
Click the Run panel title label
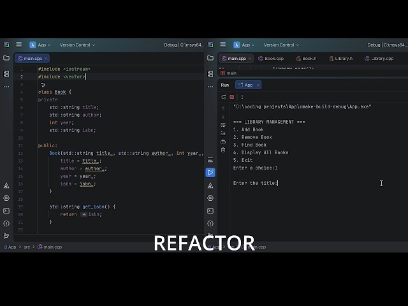225,85
